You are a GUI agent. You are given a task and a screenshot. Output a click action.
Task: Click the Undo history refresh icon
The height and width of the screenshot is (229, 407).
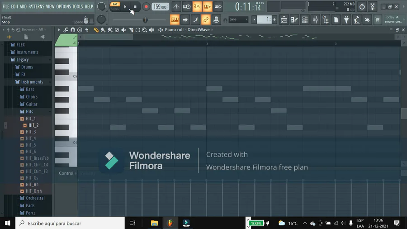tap(362, 7)
